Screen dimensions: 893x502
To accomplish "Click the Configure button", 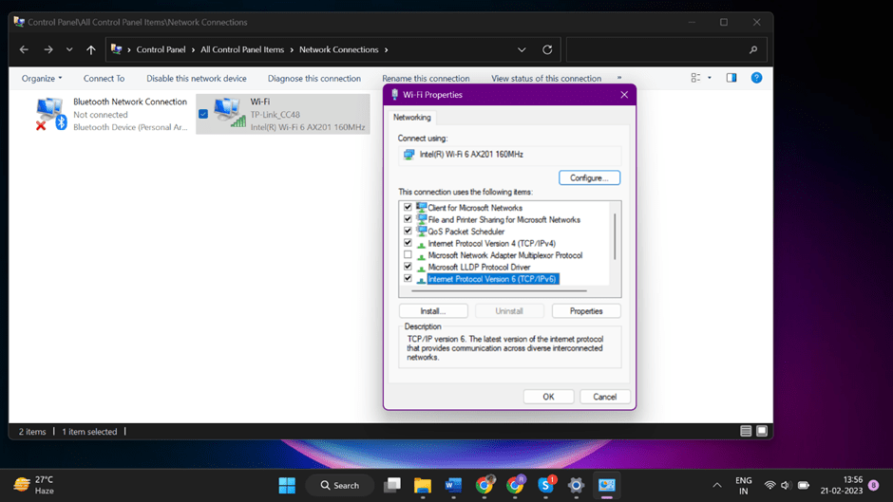I will (x=589, y=177).
